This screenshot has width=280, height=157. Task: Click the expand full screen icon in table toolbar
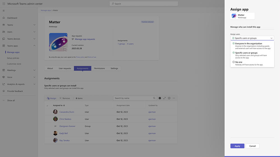pyautogui.click(x=164, y=98)
